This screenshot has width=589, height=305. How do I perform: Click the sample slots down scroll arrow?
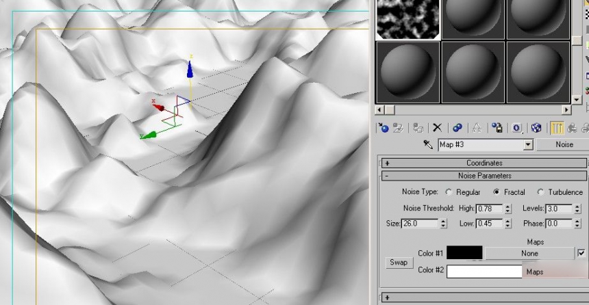[577, 100]
